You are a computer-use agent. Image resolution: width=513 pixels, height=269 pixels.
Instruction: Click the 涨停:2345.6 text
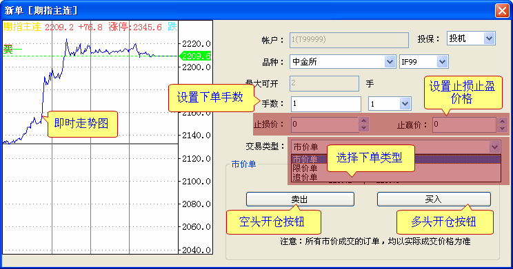click(x=135, y=27)
